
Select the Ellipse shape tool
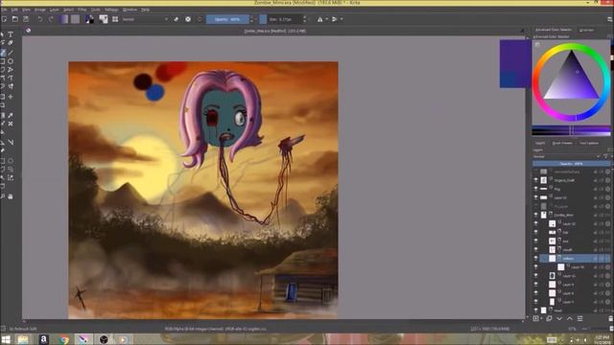coord(11,61)
